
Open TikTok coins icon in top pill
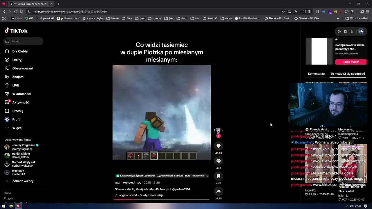tap(339, 31)
